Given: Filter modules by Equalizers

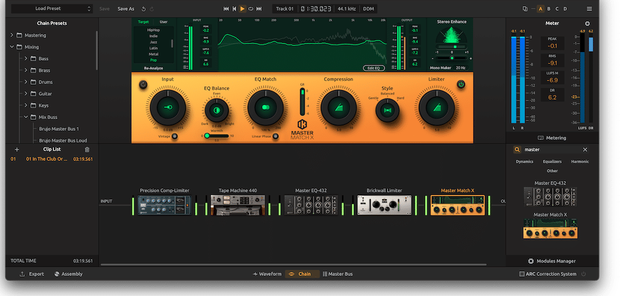Looking at the screenshot, I should (x=552, y=162).
